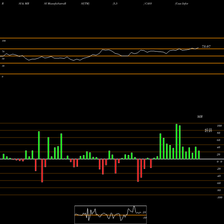Click the ') CASS' ticker text in header
The image size is (224, 224).
click(148, 4)
